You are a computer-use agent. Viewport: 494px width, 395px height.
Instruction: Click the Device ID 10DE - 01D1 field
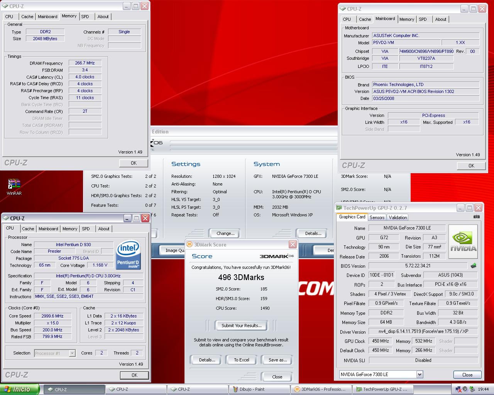381,275
